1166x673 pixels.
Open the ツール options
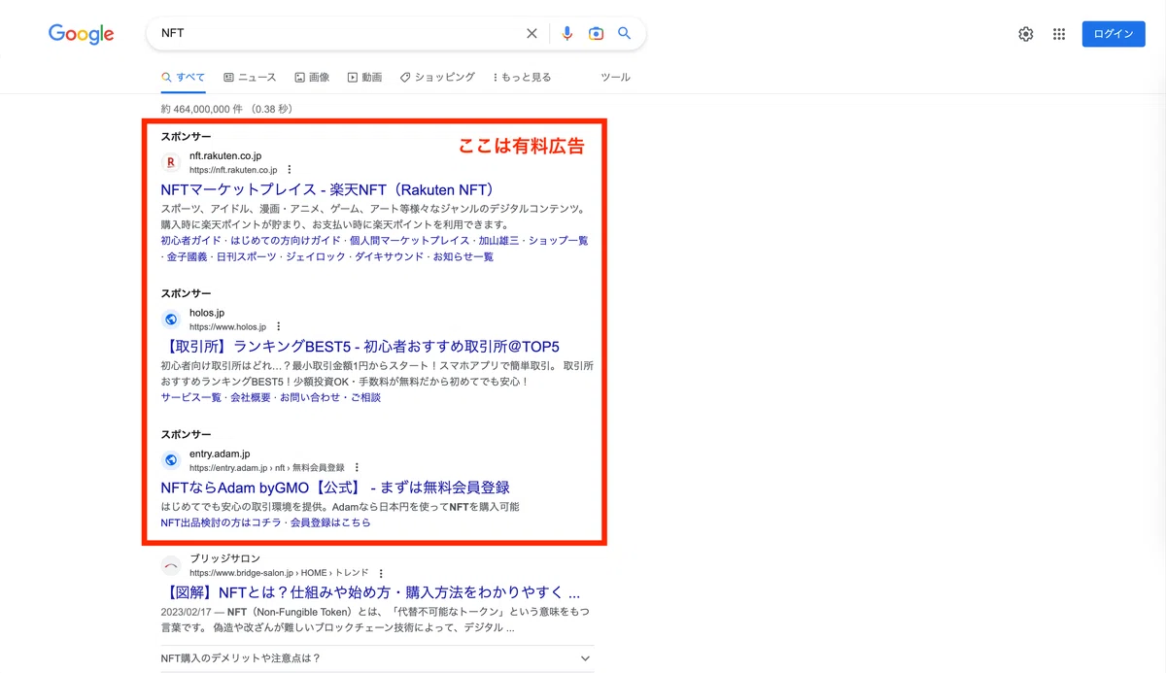pyautogui.click(x=615, y=77)
